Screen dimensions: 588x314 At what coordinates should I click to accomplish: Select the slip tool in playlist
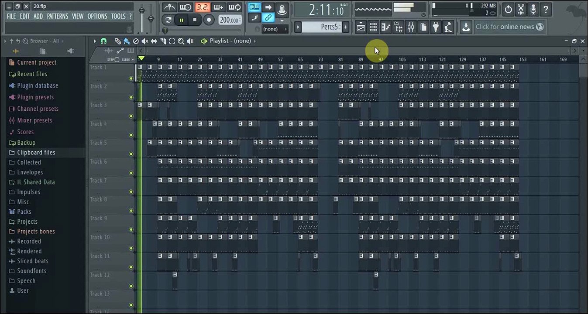pyautogui.click(x=154, y=41)
